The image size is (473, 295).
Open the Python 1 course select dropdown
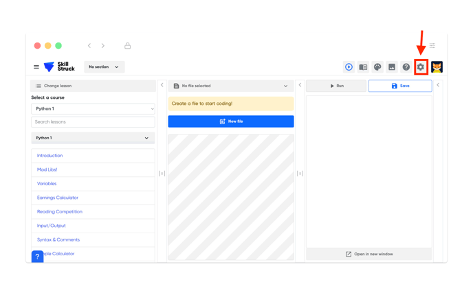pyautogui.click(x=93, y=108)
